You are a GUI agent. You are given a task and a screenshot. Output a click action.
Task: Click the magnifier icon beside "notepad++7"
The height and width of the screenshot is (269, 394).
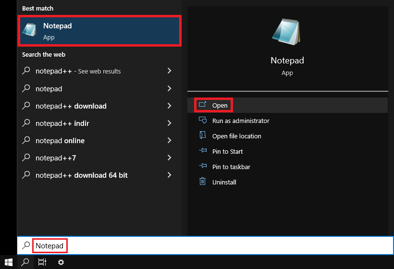click(x=26, y=158)
